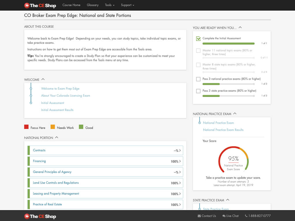
Task: Click the Live Chat bubble icon
Action: click(x=224, y=216)
